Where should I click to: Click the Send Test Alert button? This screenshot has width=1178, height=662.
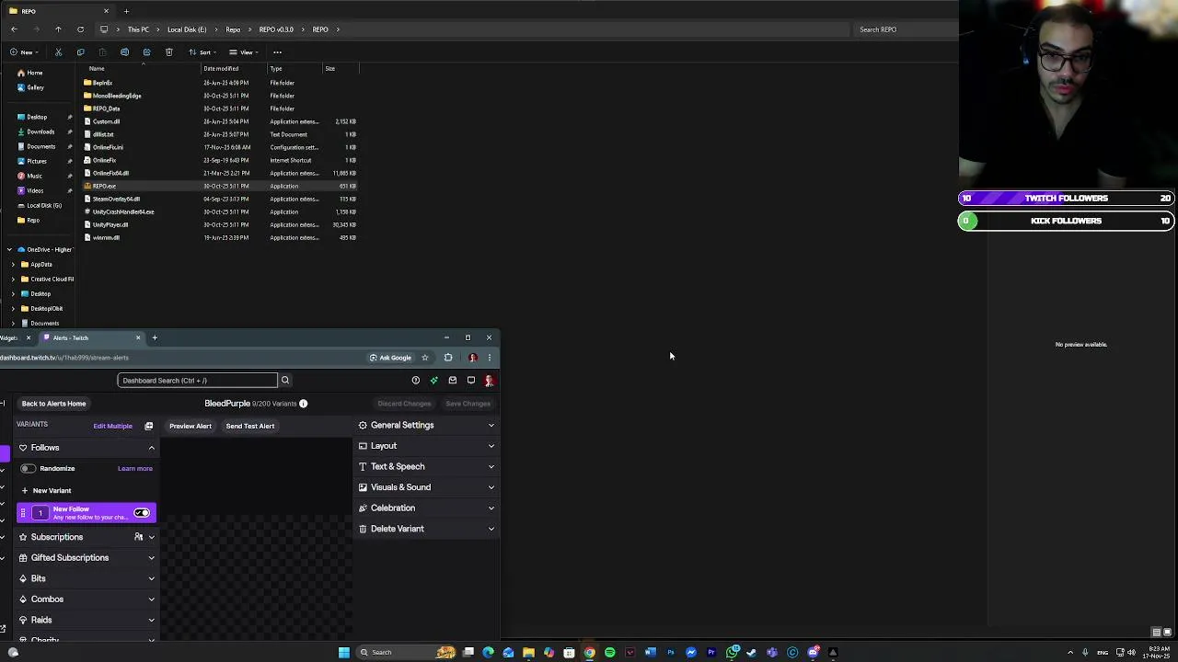(x=250, y=426)
